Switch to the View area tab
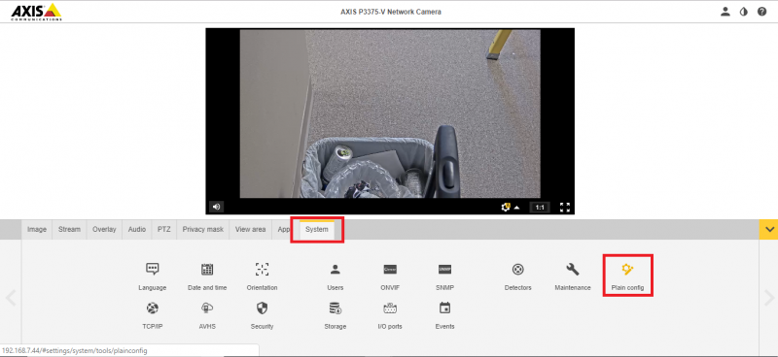Image resolution: width=778 pixels, height=357 pixels. pyautogui.click(x=250, y=230)
